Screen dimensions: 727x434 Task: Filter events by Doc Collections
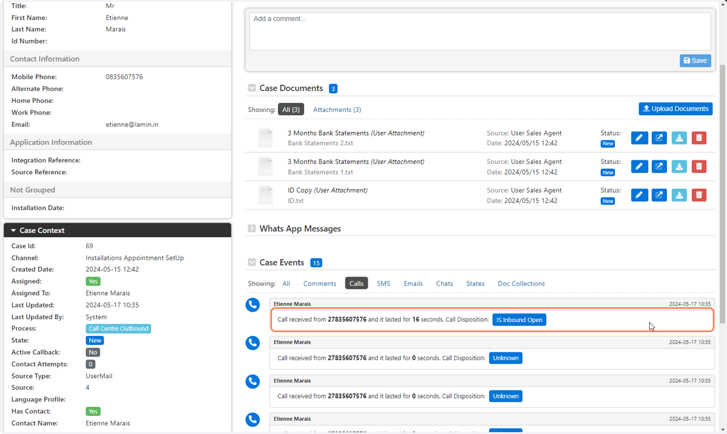pyautogui.click(x=521, y=283)
